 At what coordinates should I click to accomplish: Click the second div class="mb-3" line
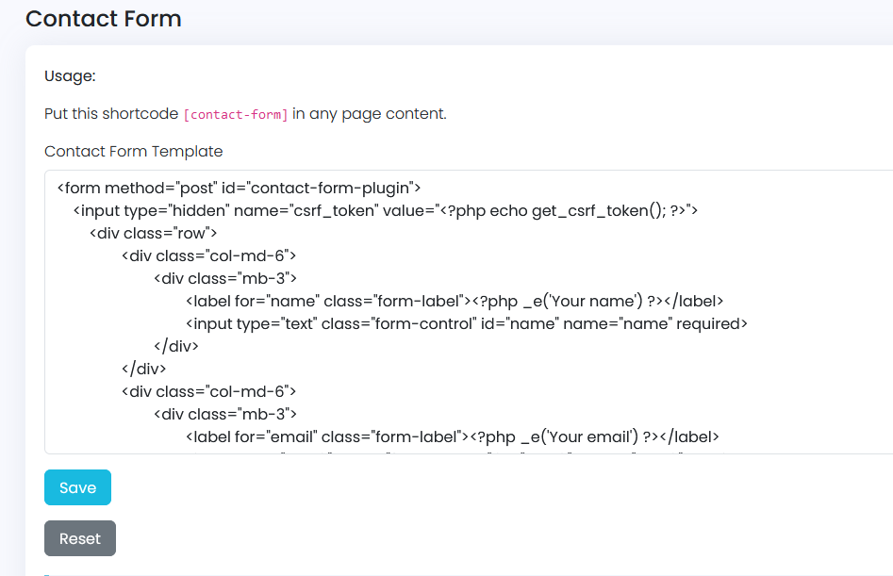225,414
